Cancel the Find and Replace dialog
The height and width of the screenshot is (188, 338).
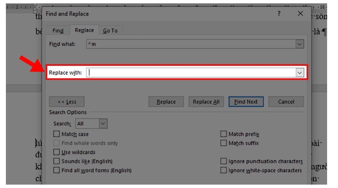[x=286, y=102]
